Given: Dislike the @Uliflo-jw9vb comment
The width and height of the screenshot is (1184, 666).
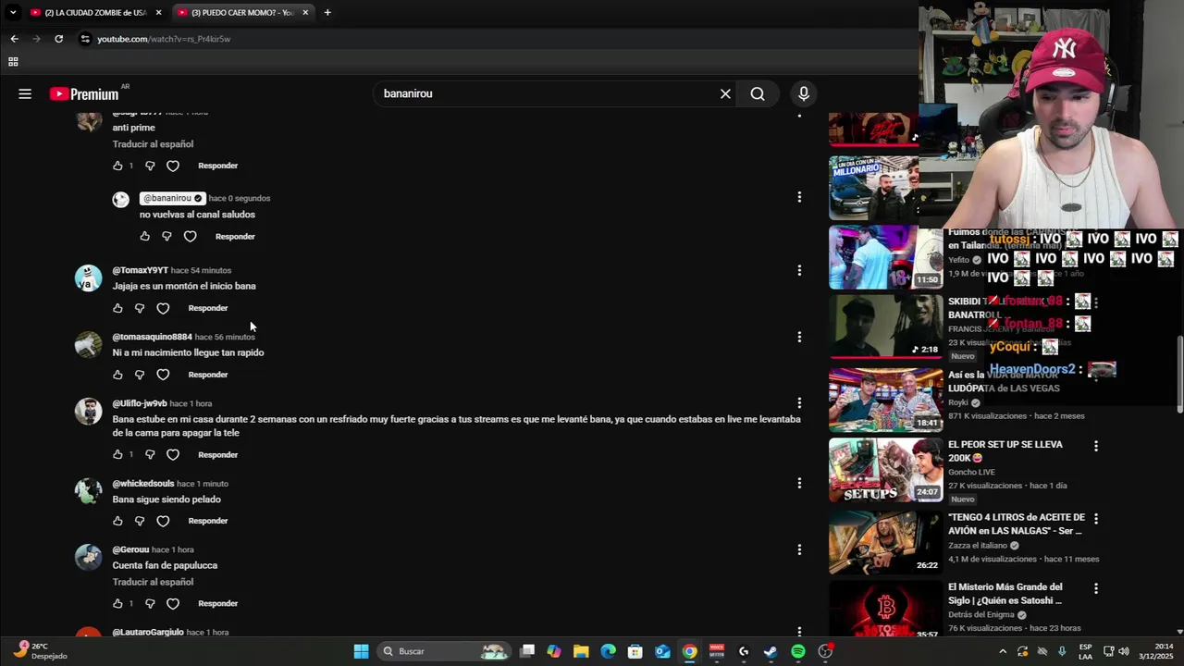Looking at the screenshot, I should (150, 455).
